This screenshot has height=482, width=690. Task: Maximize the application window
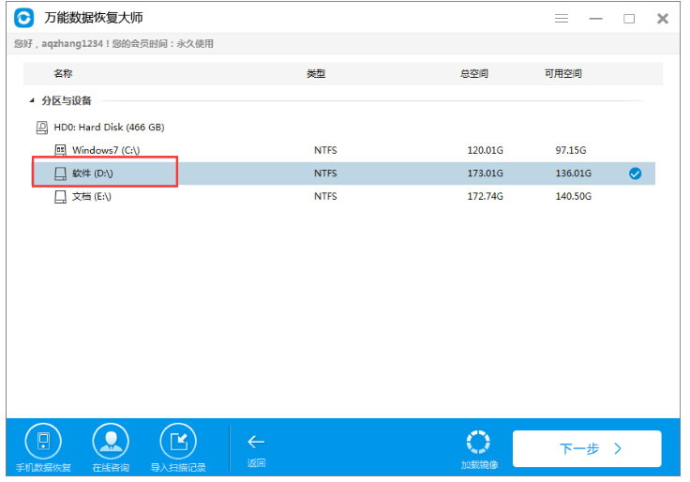pos(629,19)
